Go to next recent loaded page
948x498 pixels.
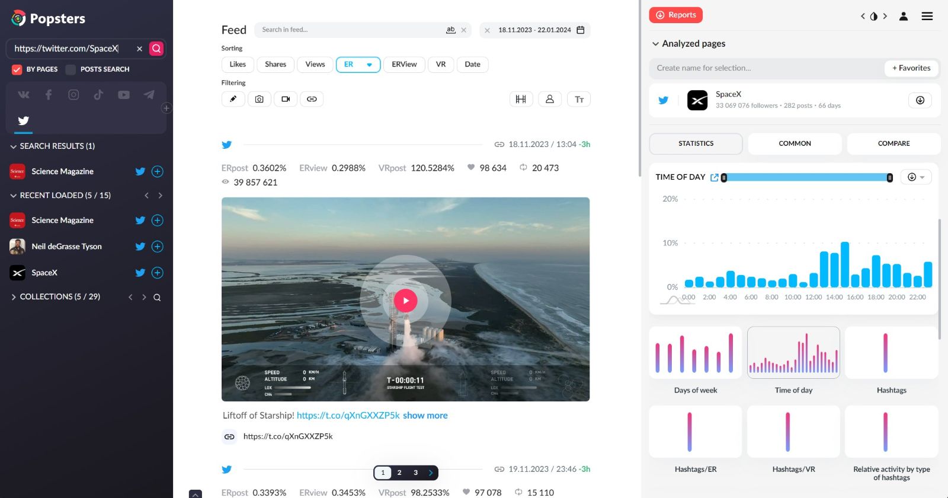pos(160,196)
